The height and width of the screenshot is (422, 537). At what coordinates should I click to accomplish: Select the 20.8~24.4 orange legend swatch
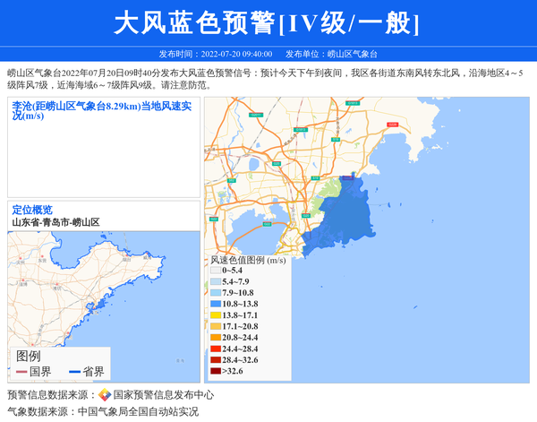215,338
